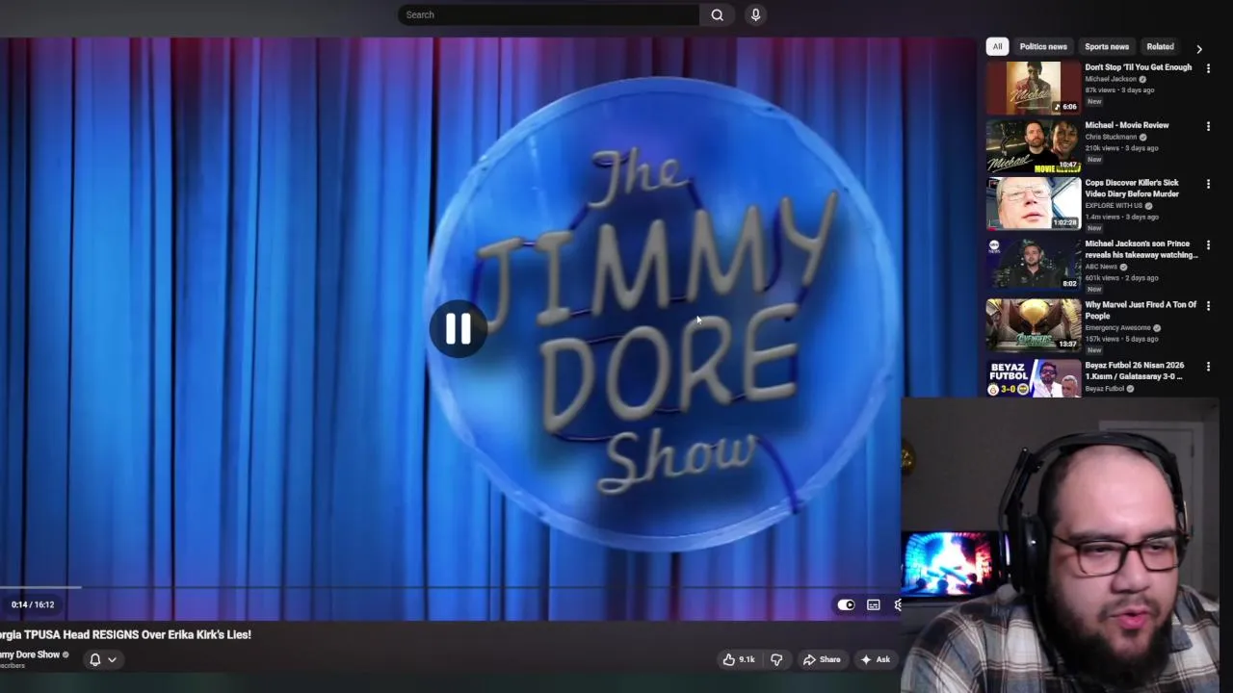Viewport: 1233px width, 693px height.
Task: Click ABC News channel name
Action: point(1101,267)
